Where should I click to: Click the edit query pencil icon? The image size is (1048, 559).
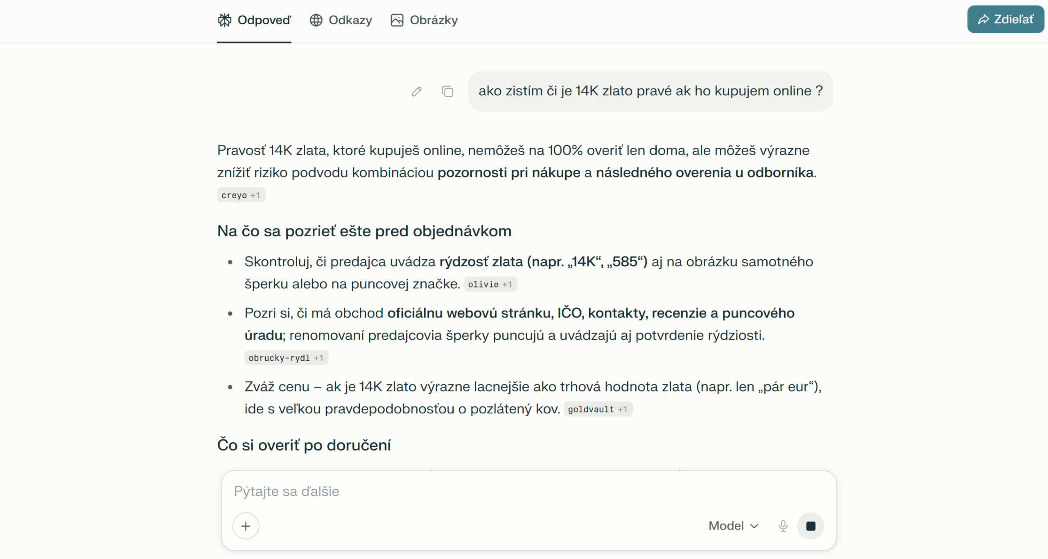pyautogui.click(x=416, y=91)
